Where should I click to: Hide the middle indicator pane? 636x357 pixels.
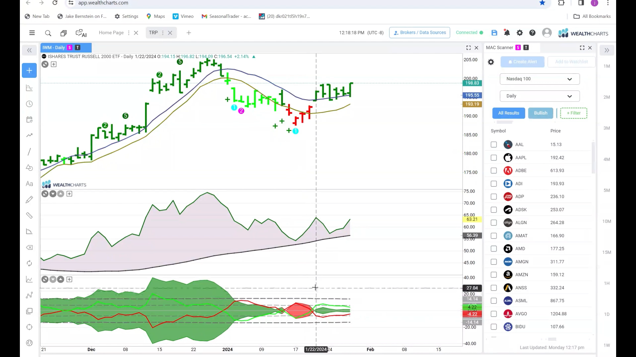coord(45,194)
